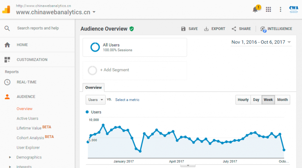Open Customization dashboard icon

tap(7, 60)
